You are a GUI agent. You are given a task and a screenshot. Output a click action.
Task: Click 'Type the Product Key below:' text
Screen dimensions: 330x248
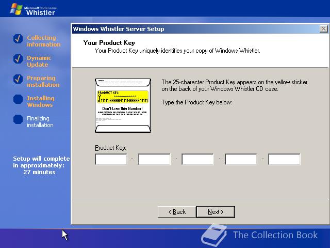point(196,102)
